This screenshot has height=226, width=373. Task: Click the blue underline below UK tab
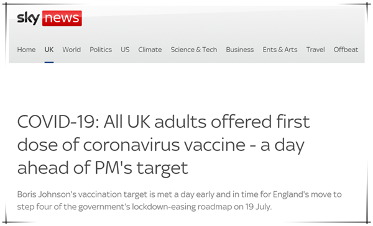[x=49, y=62]
